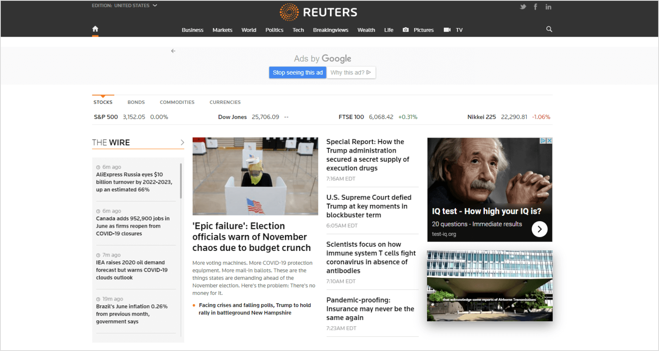Go to the TV section
Screen dimensions: 659x351
pyautogui.click(x=459, y=30)
